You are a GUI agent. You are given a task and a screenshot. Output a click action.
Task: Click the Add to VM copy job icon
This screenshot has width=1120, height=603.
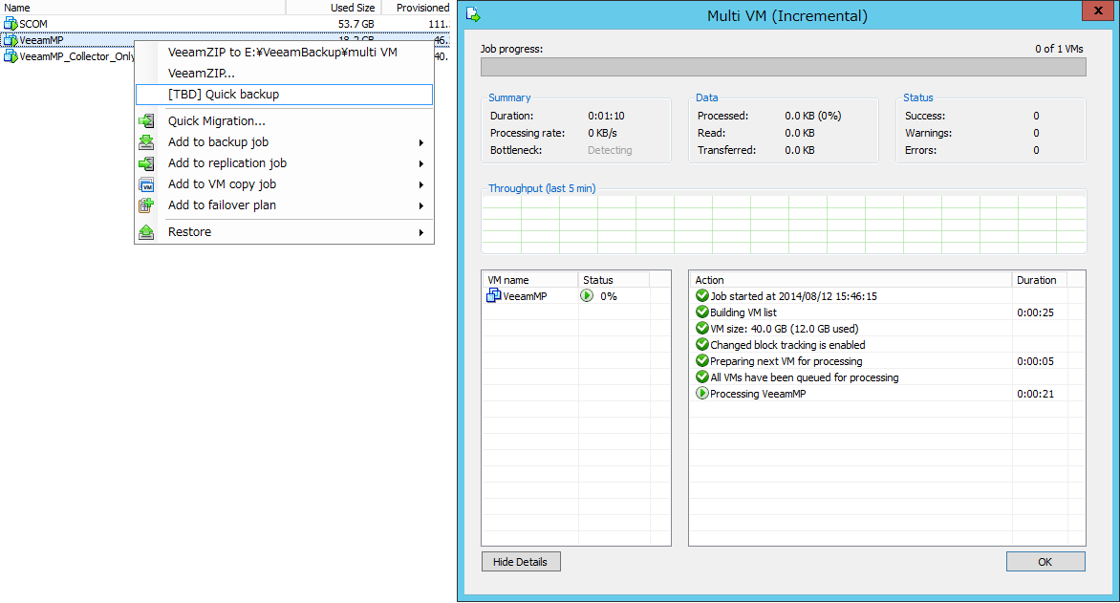coord(146,184)
